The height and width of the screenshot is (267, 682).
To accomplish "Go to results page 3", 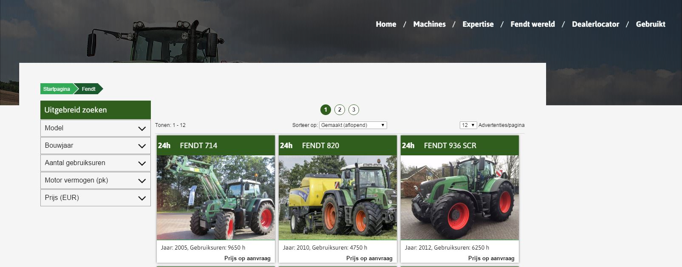I will (x=354, y=110).
